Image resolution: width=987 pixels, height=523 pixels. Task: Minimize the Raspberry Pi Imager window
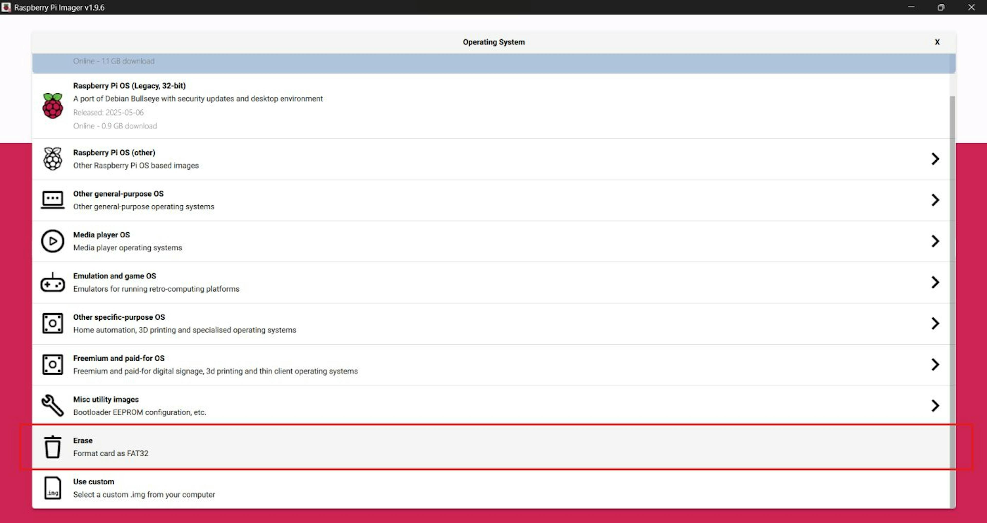point(911,7)
